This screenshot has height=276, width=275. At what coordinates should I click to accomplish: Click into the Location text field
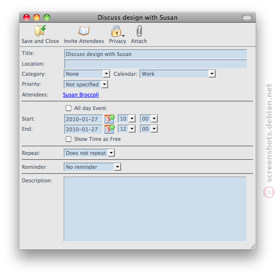coord(155,64)
